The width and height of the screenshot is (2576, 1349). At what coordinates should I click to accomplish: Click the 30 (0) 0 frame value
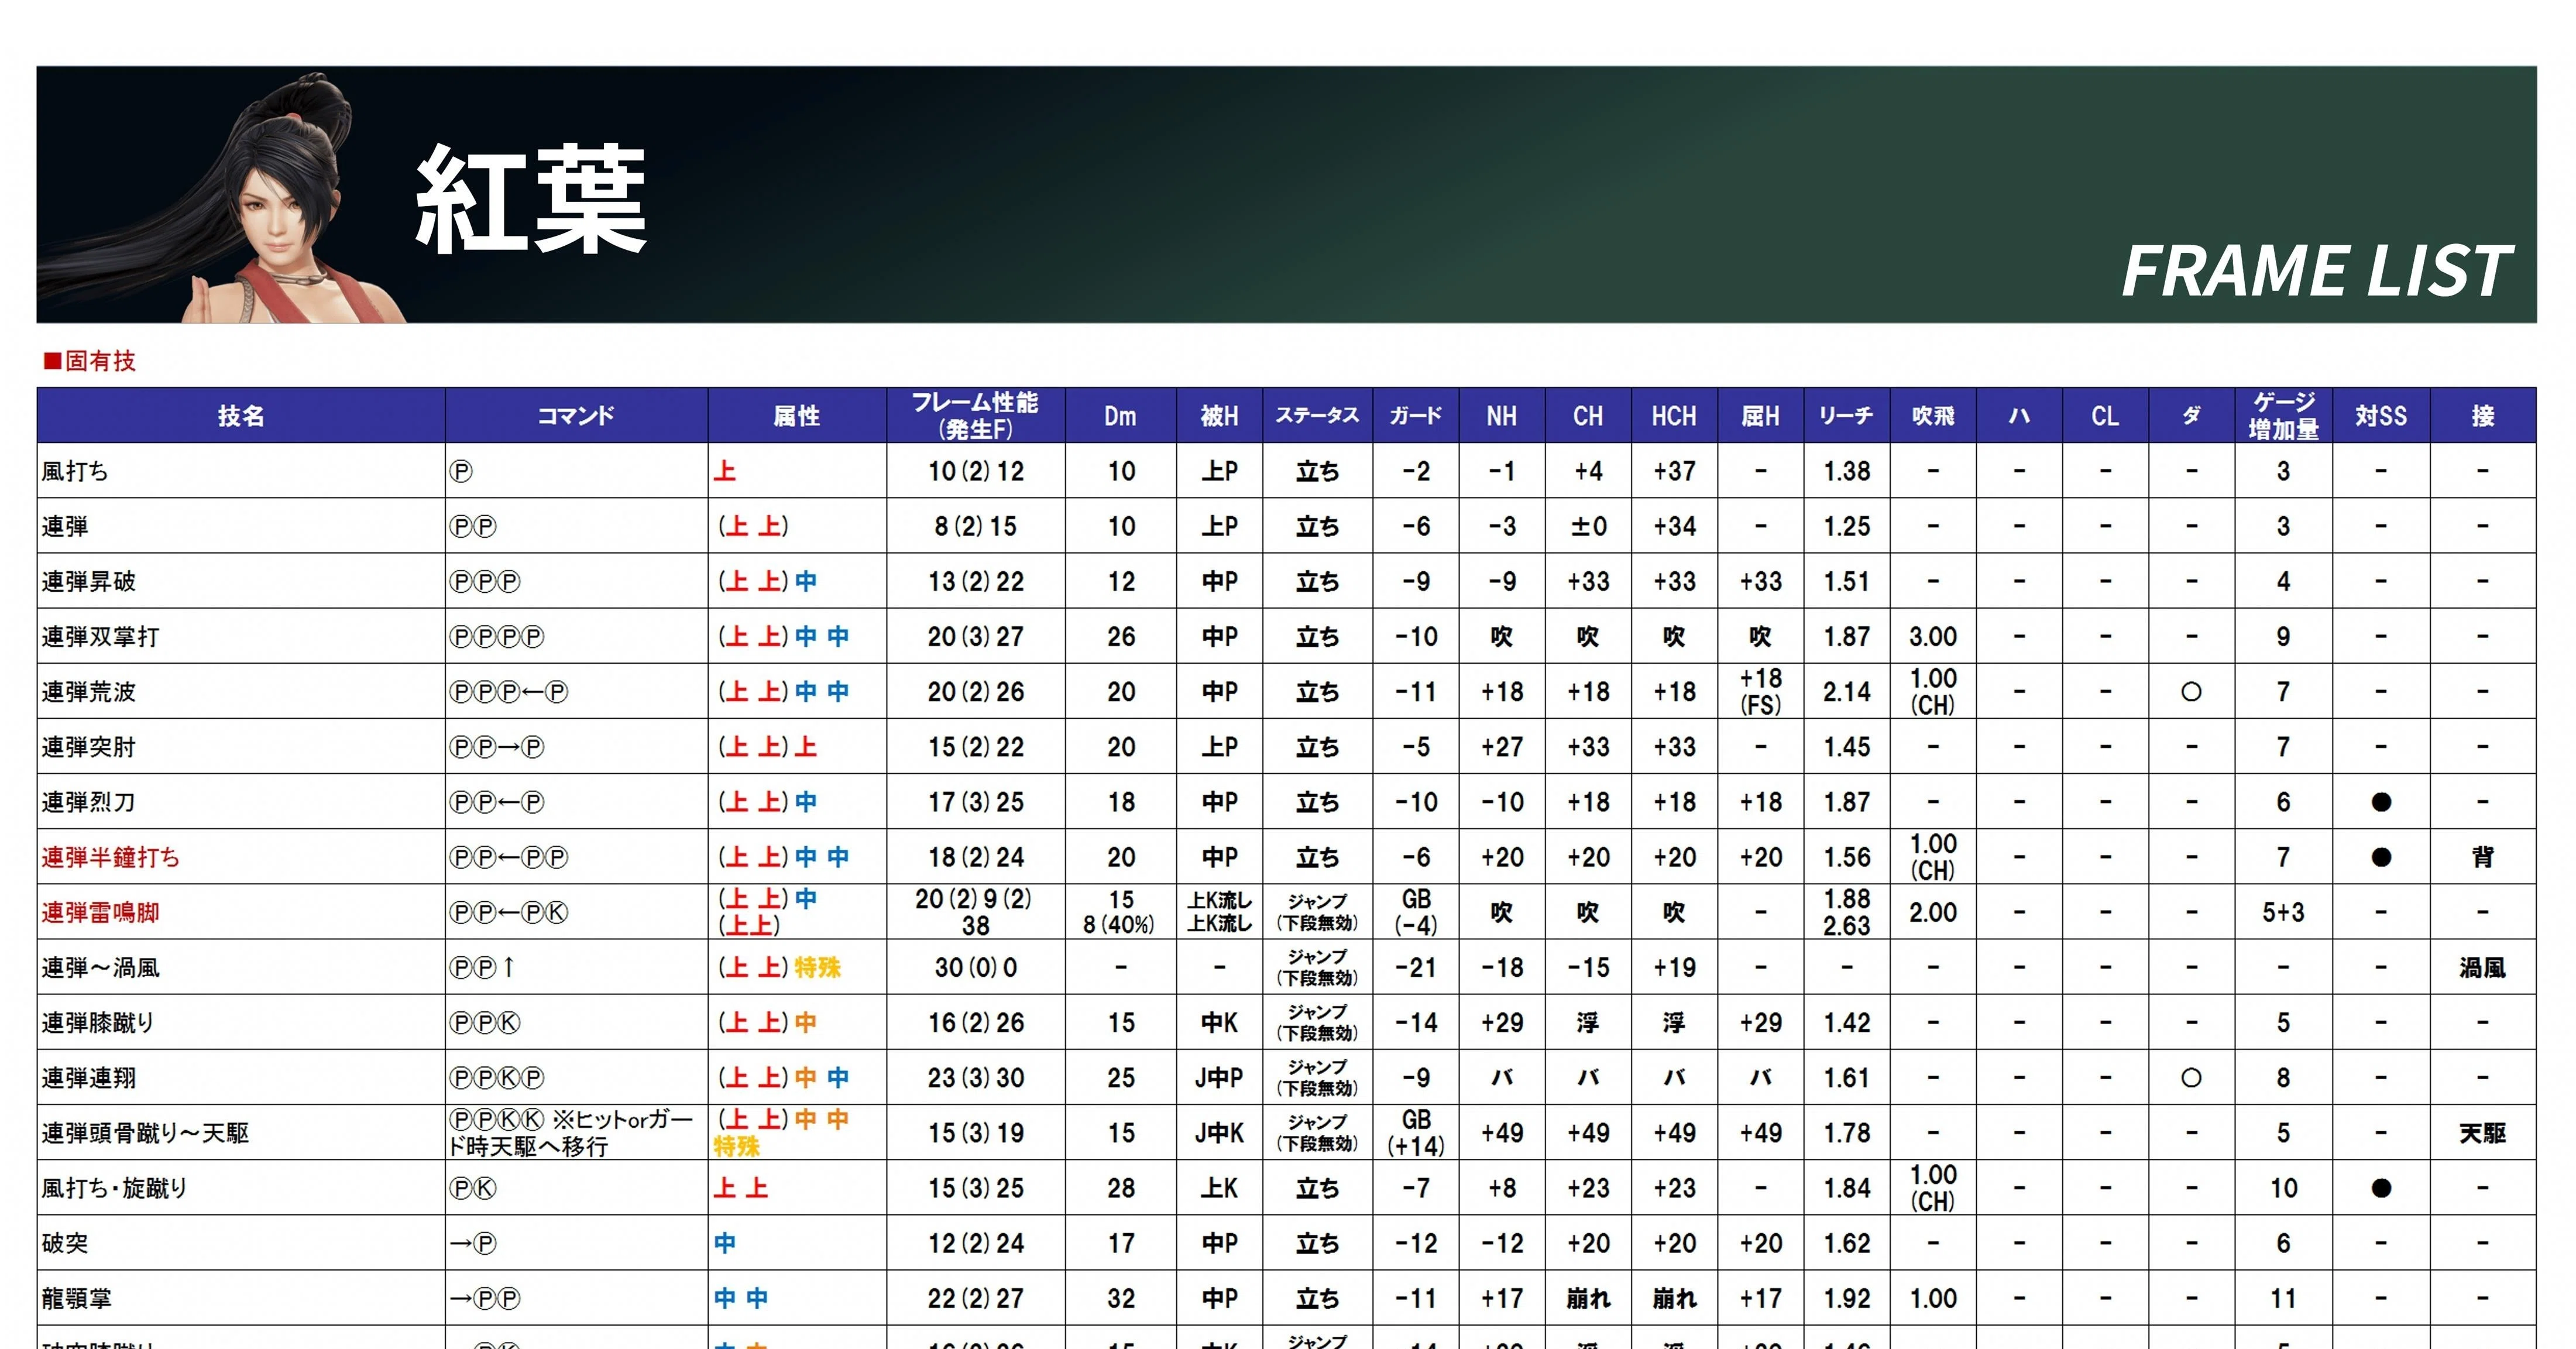click(976, 967)
